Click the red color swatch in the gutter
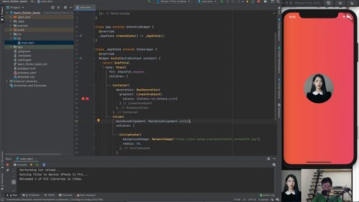The width and height of the screenshot is (359, 202). (x=83, y=99)
